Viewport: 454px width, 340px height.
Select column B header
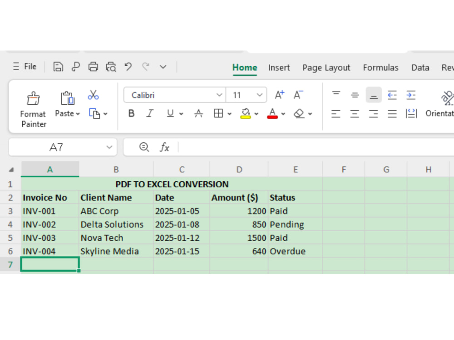point(116,170)
